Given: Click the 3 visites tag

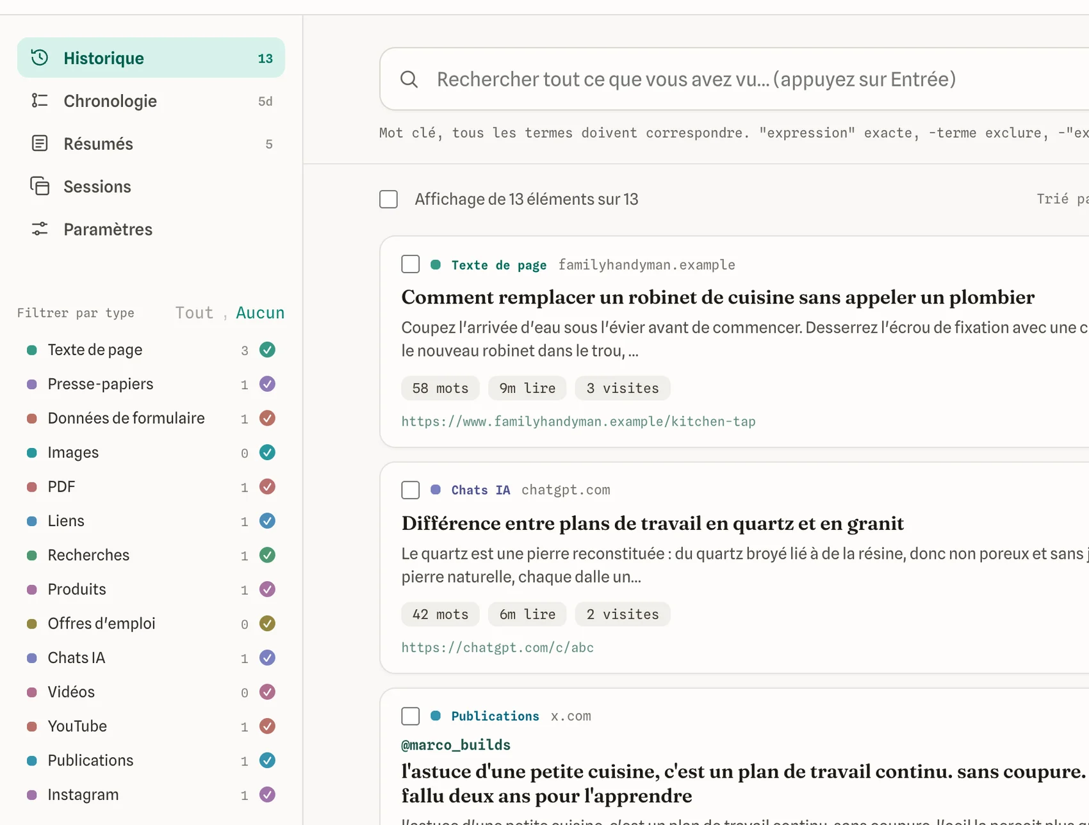Looking at the screenshot, I should [623, 388].
